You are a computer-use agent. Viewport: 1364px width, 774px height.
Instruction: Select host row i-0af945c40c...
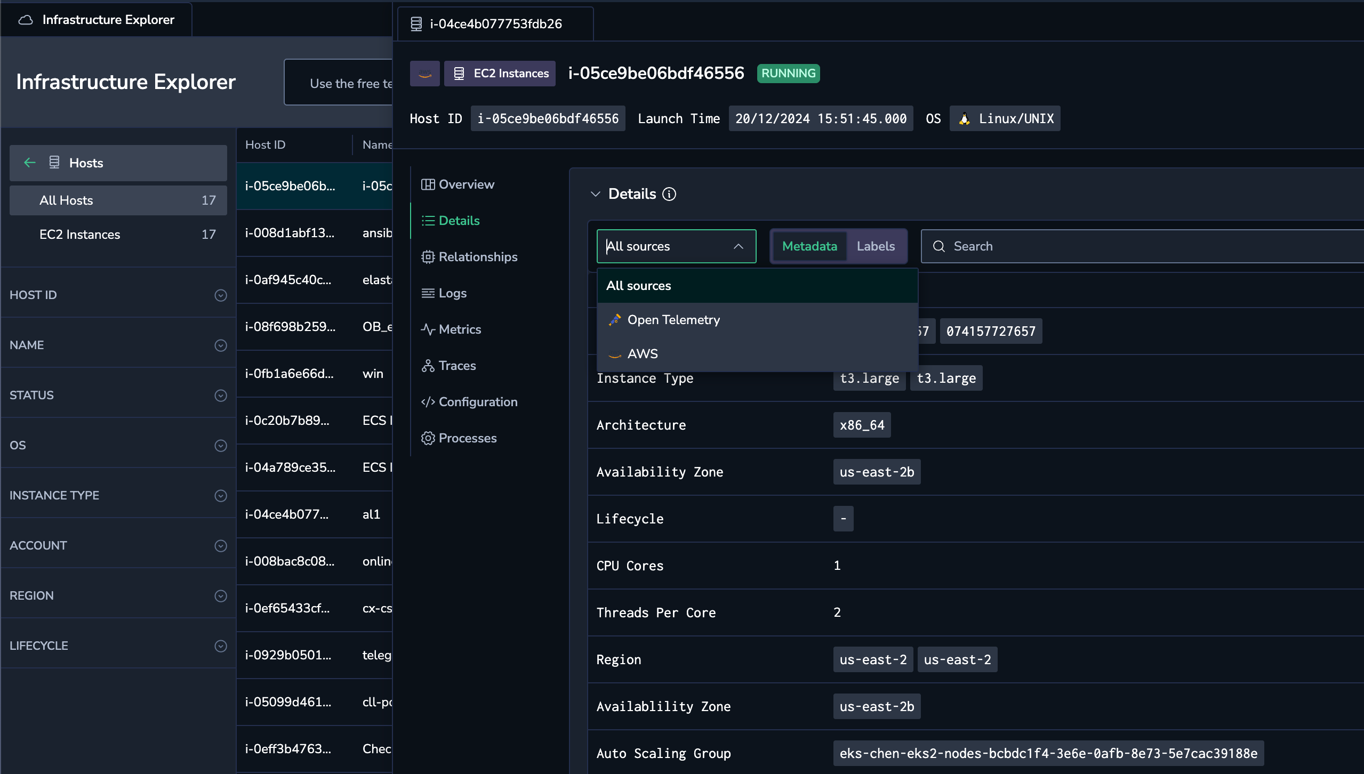(x=315, y=280)
